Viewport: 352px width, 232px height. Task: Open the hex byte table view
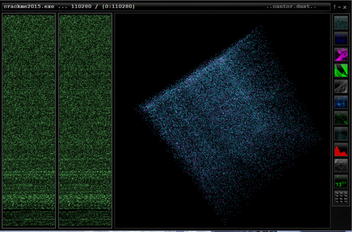pyautogui.click(x=341, y=197)
